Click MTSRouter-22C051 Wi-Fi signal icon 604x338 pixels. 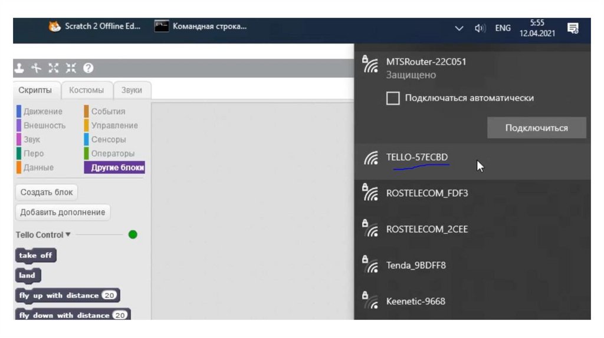click(370, 64)
